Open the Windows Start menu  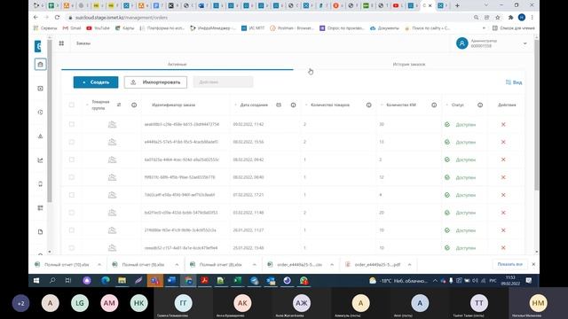click(36, 281)
